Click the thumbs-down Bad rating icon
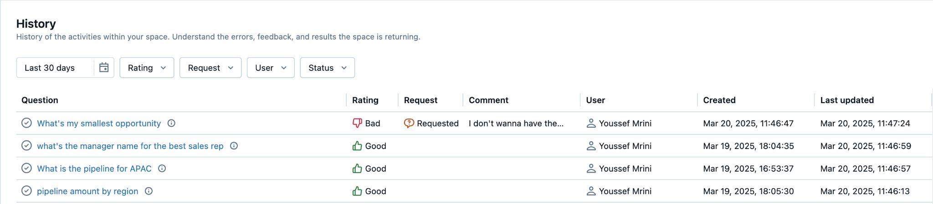The image size is (933, 204). point(357,123)
